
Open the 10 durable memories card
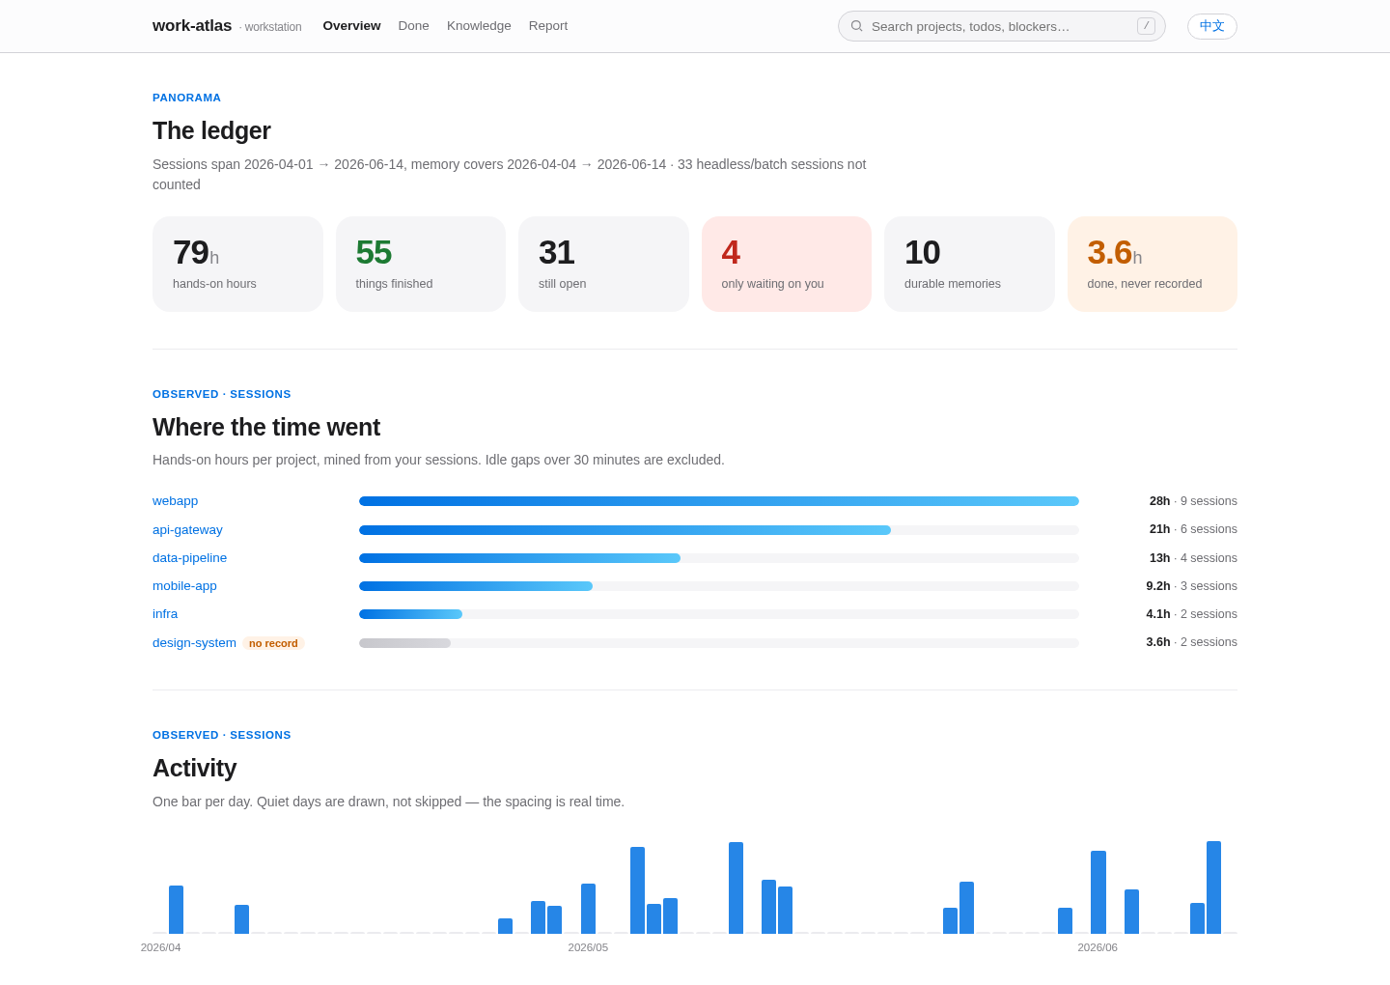(x=969, y=264)
